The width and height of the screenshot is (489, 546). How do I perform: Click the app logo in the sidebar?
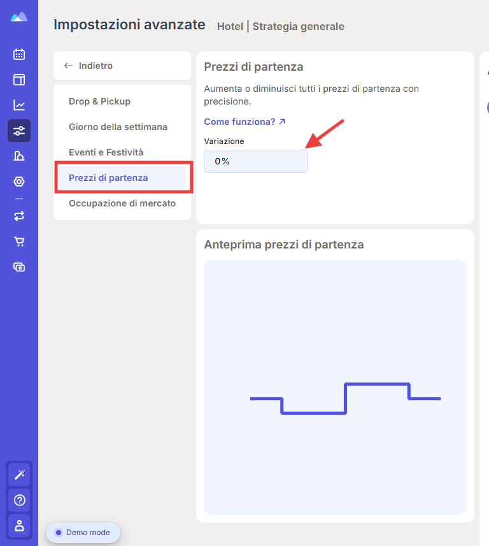tap(19, 17)
